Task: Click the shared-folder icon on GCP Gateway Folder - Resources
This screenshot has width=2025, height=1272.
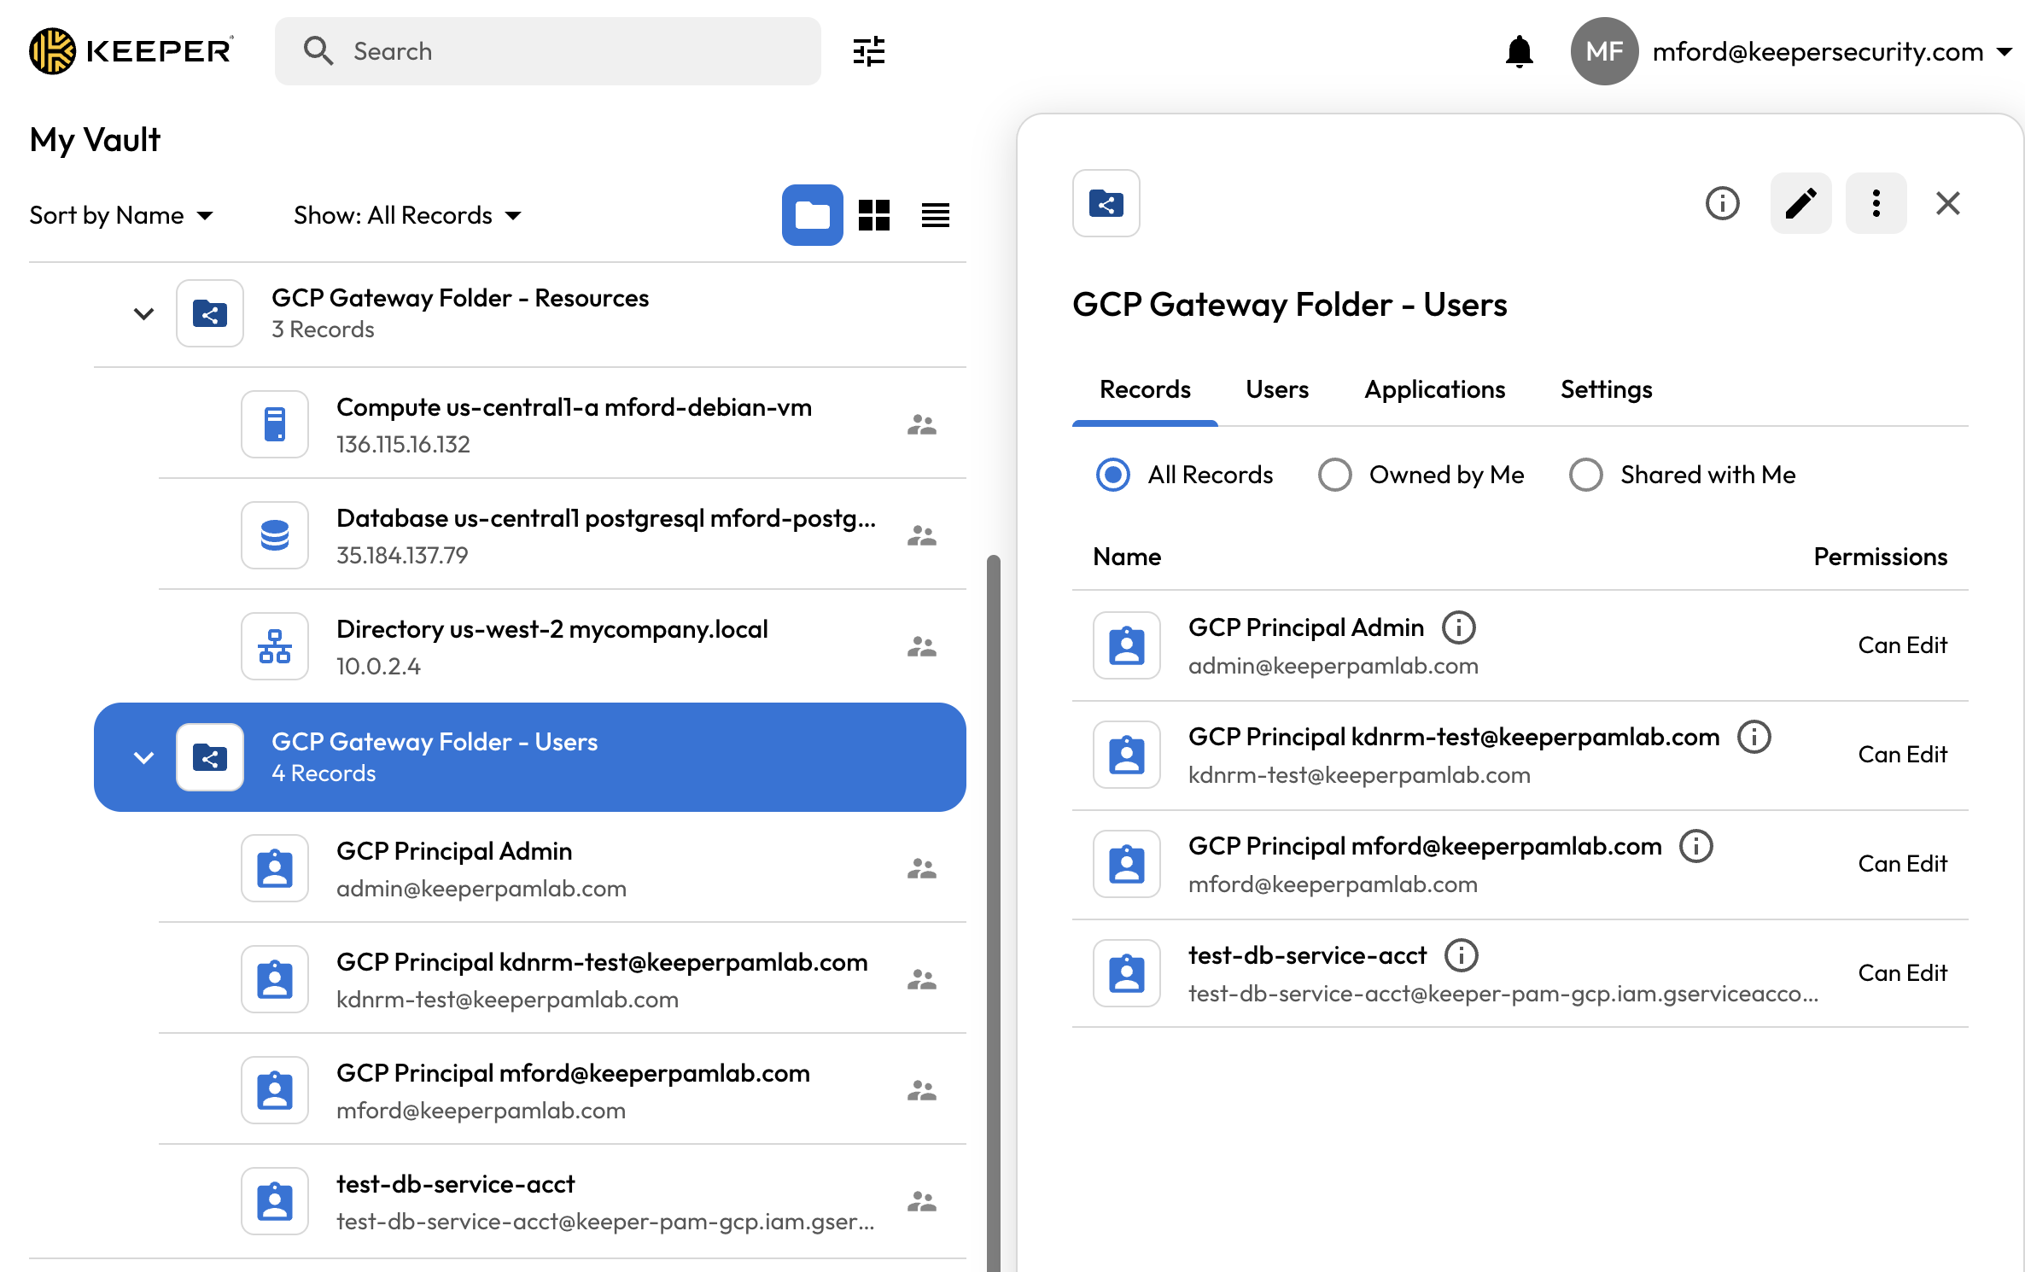Action: tap(209, 313)
